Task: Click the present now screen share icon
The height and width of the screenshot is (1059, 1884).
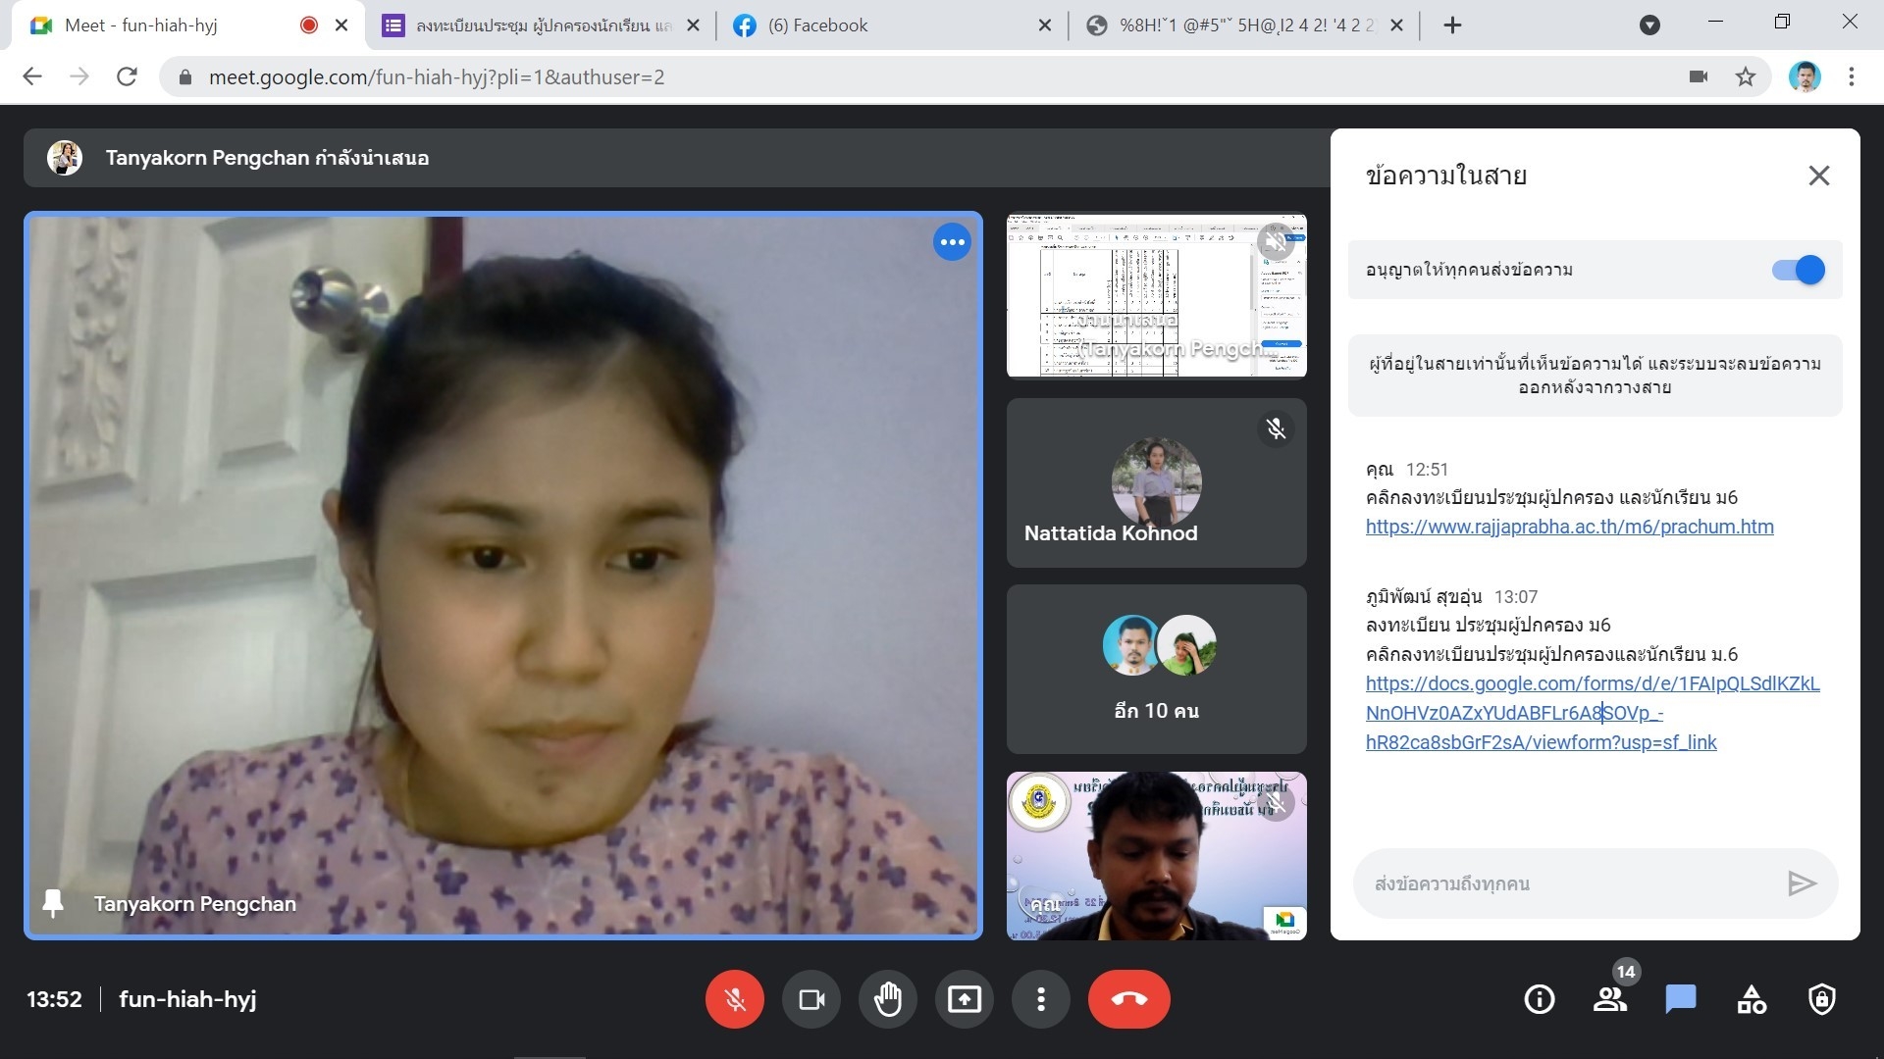Action: (x=965, y=999)
